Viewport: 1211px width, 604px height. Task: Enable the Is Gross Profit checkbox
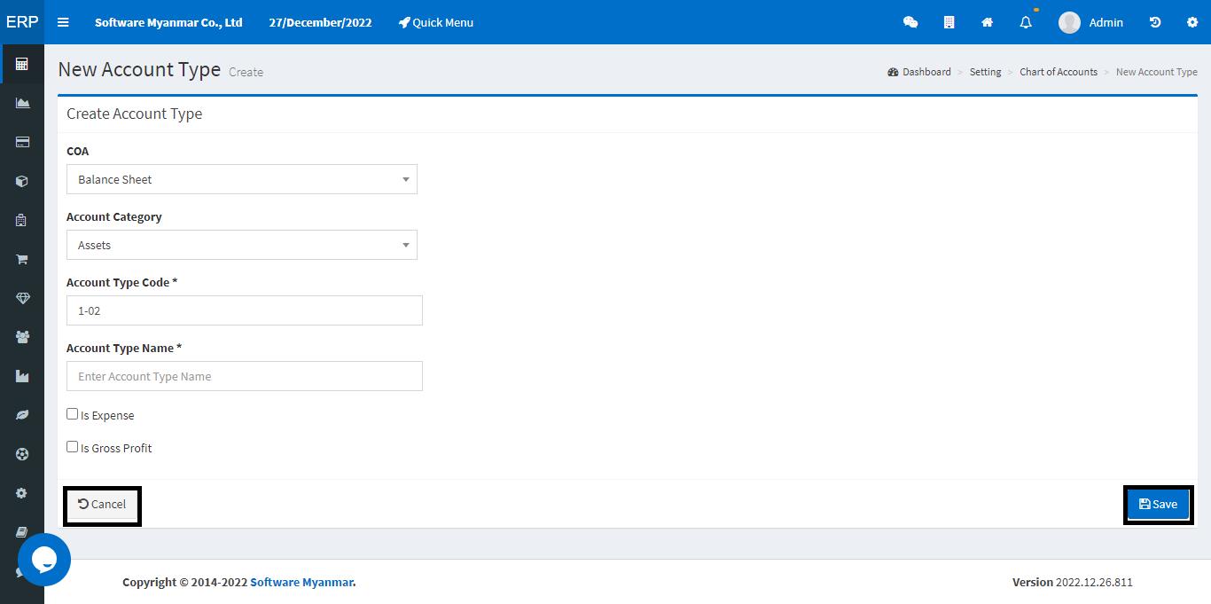[x=73, y=447]
